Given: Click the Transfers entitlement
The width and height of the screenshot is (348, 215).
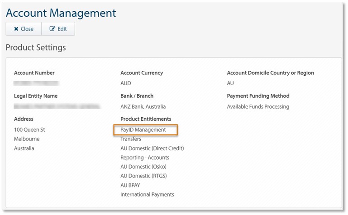Looking at the screenshot, I should point(131,139).
